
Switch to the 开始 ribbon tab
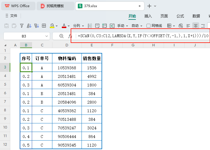tap(132, 16)
